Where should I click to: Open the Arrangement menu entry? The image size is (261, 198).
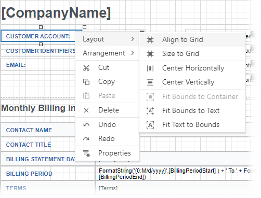pyautogui.click(x=107, y=53)
